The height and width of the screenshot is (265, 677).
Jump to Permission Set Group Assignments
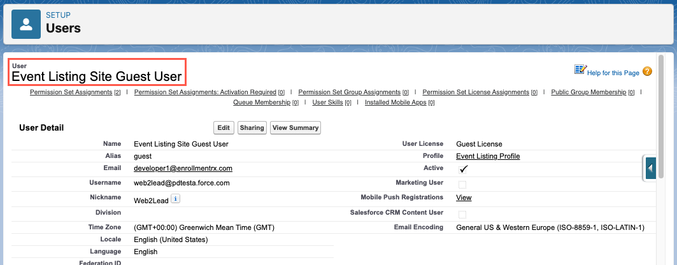coord(349,92)
